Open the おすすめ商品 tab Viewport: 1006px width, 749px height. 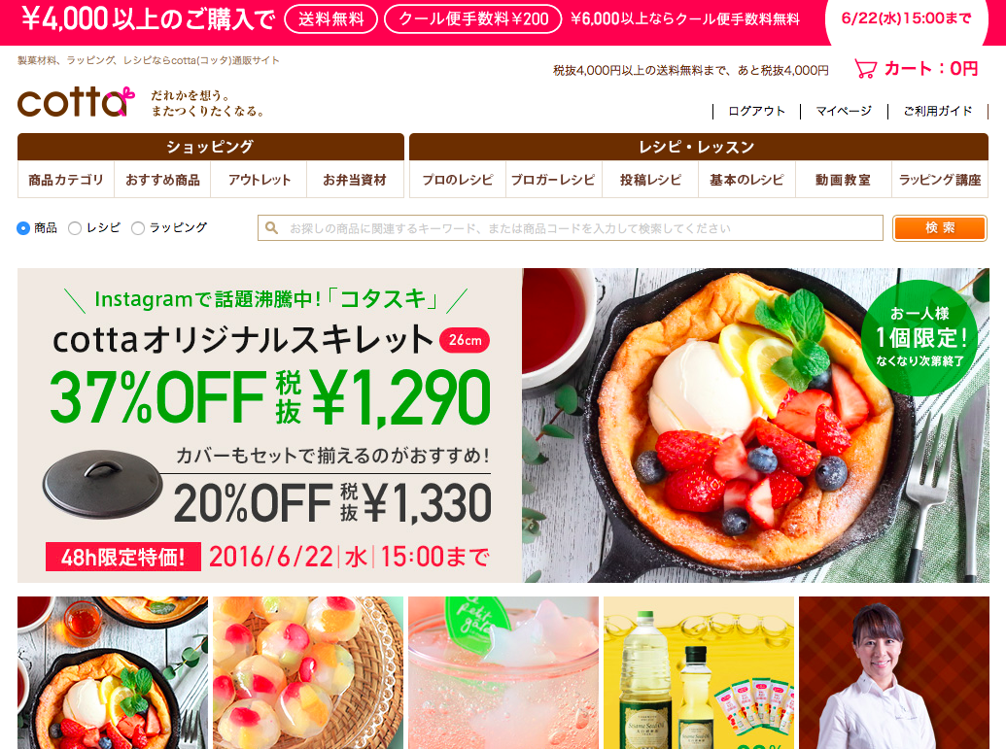click(162, 180)
